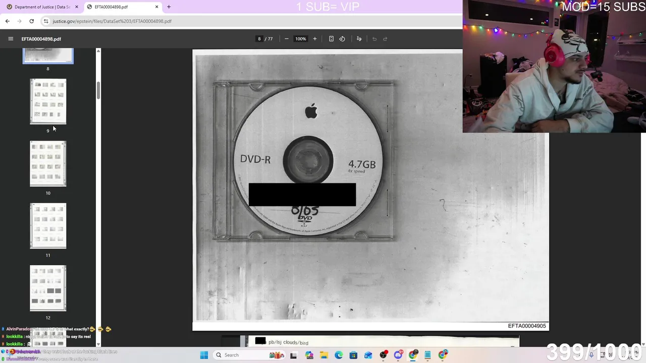The height and width of the screenshot is (363, 646).
Task: Close the EFTA00004898.pdf tab
Action: pos(156,7)
